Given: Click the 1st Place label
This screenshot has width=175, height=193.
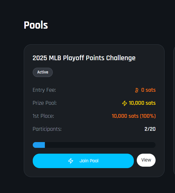Looking at the screenshot, I should coord(43,116).
